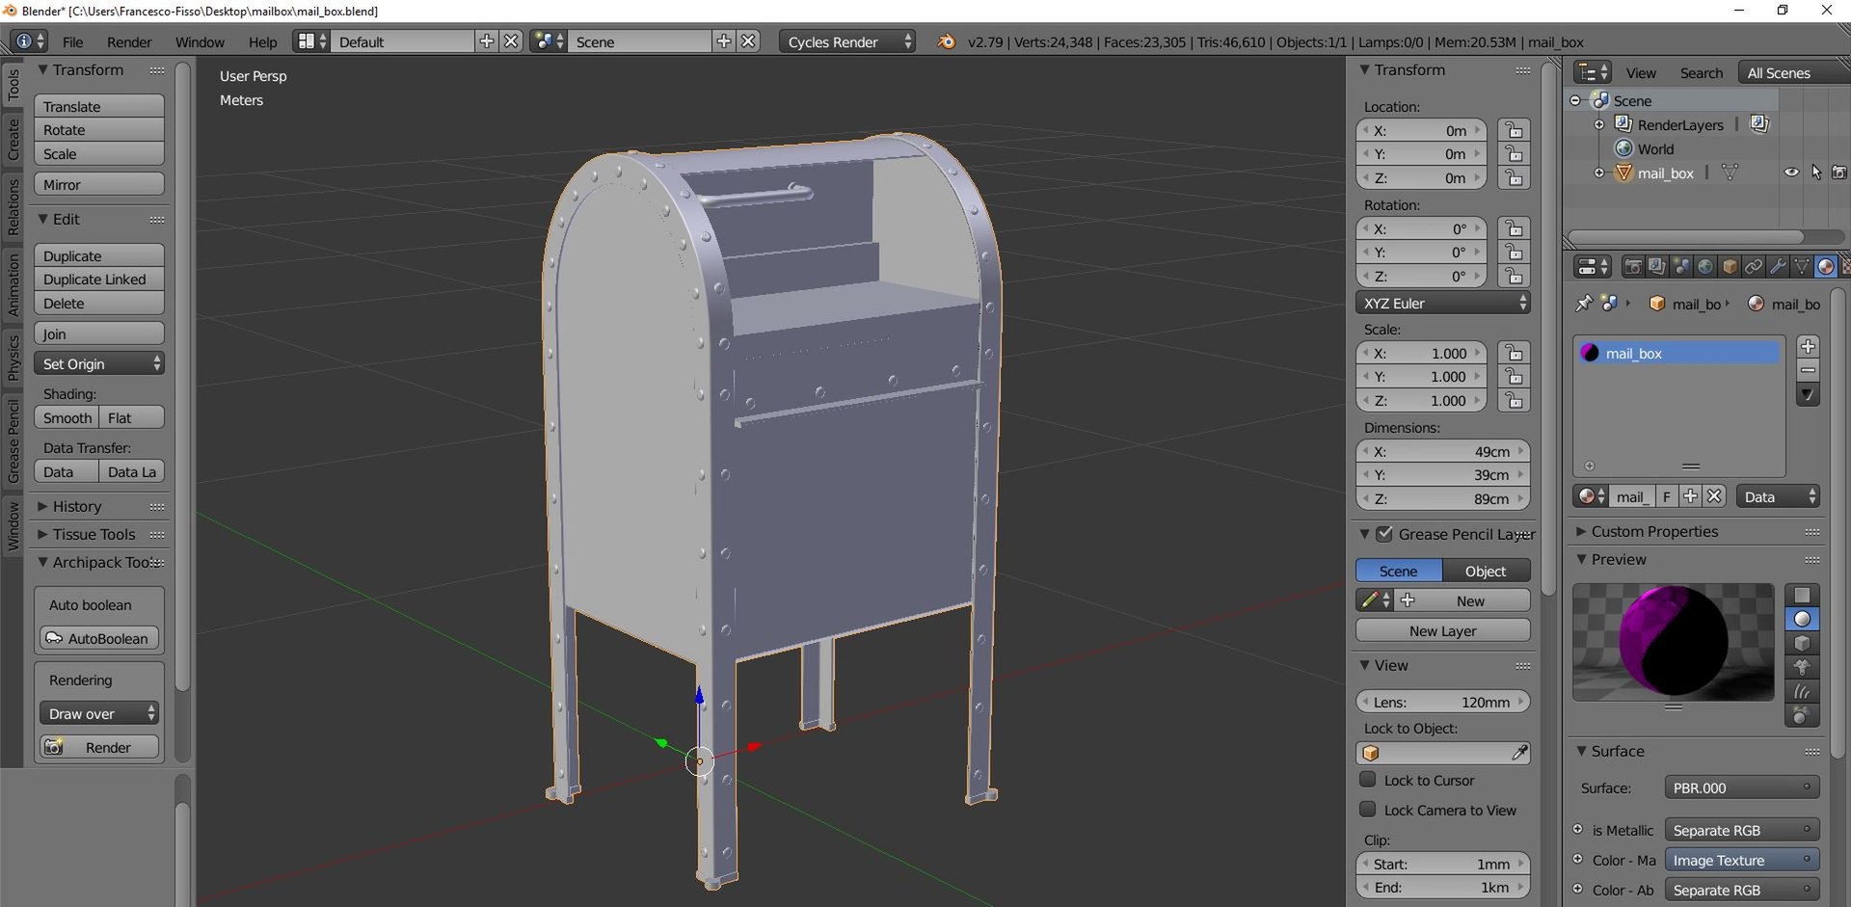Lock the Y scale value
The height and width of the screenshot is (907, 1851).
click(x=1514, y=377)
